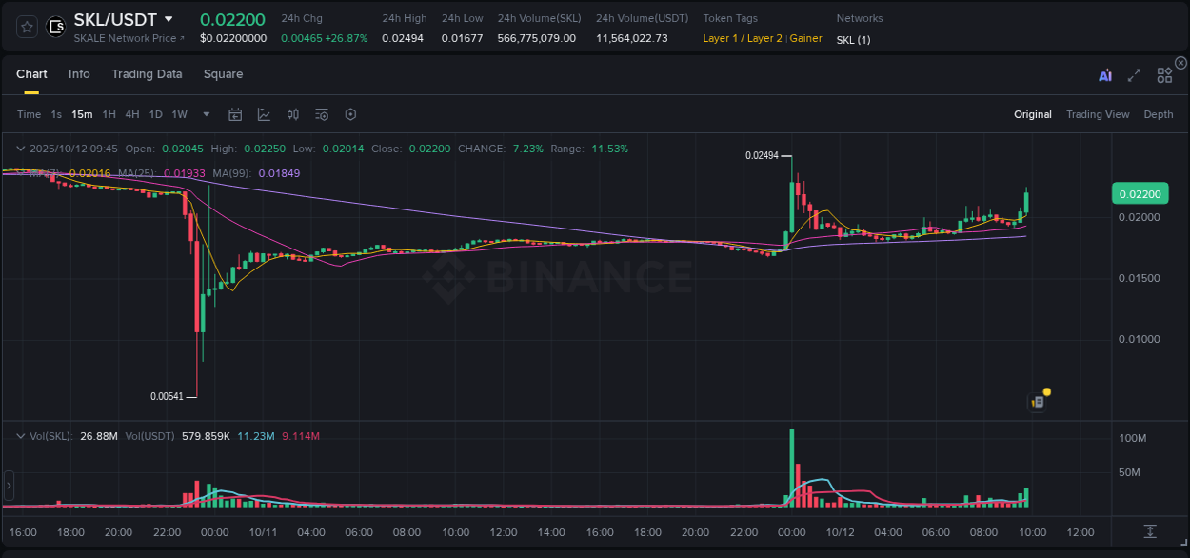Click the AI analysis icon

point(1104,75)
